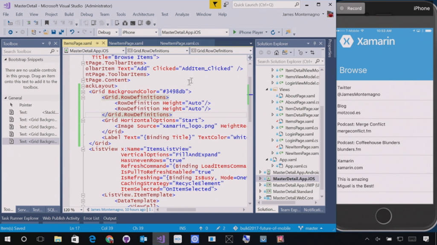Viewport: 437px width, 245px height.
Task: Click the Quick Launch search box
Action: pyautogui.click(x=266, y=4)
